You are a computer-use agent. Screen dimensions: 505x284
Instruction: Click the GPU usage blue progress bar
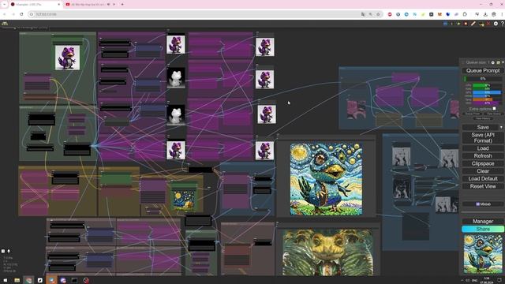click(487, 92)
